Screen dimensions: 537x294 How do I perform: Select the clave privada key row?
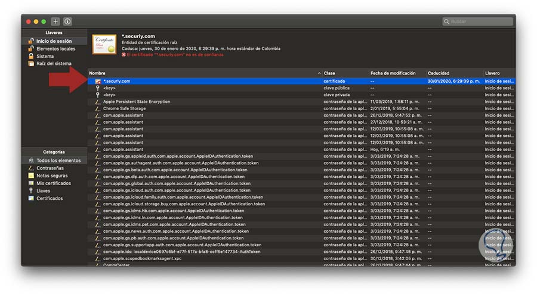coord(301,95)
